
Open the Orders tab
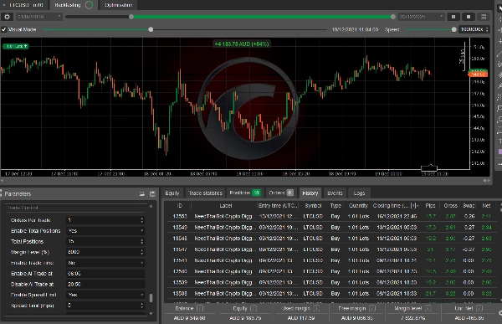(x=281, y=193)
